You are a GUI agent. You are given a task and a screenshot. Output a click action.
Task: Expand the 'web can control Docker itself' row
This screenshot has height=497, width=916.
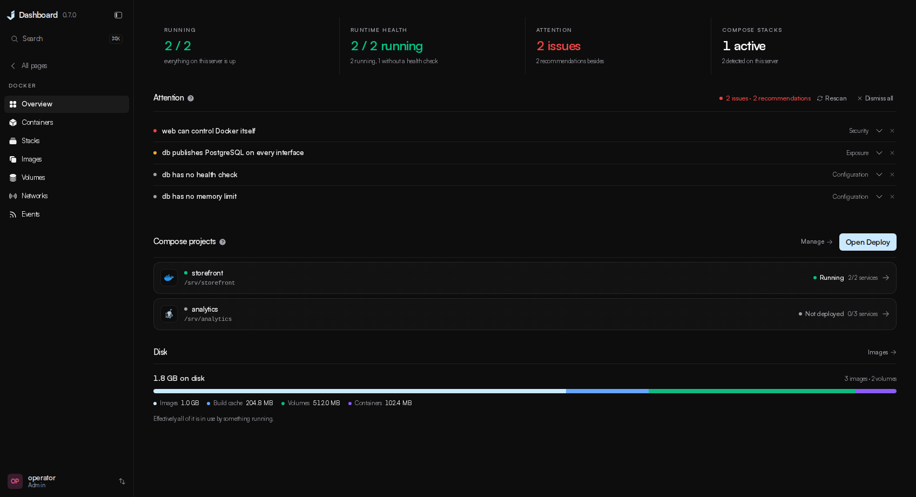(879, 131)
